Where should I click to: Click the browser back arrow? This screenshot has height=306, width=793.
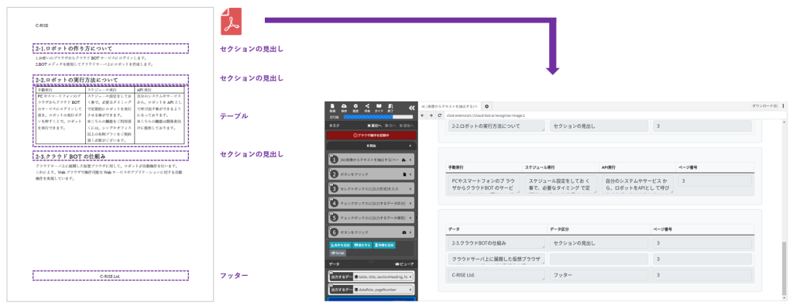423,115
